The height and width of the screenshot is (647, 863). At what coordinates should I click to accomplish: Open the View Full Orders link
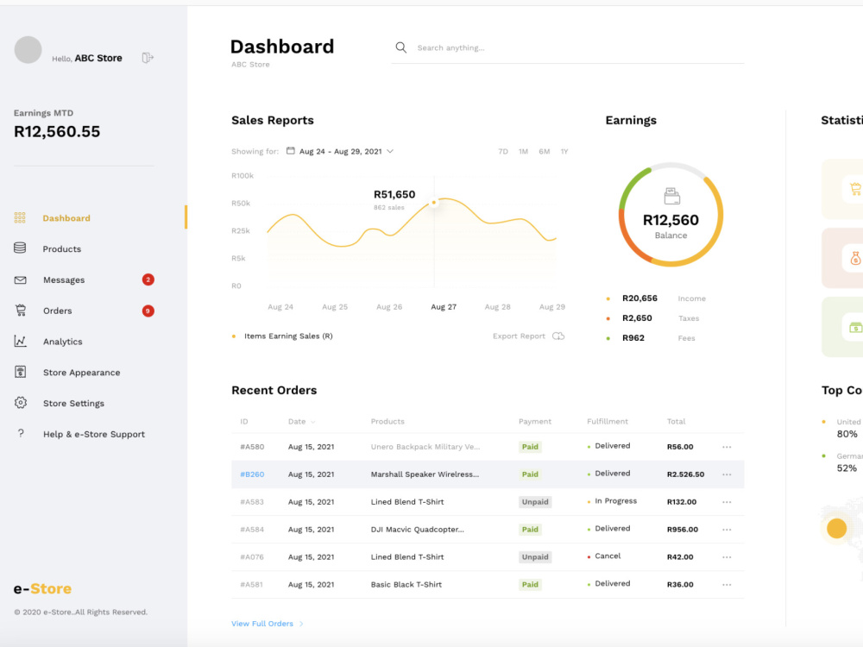coord(261,623)
